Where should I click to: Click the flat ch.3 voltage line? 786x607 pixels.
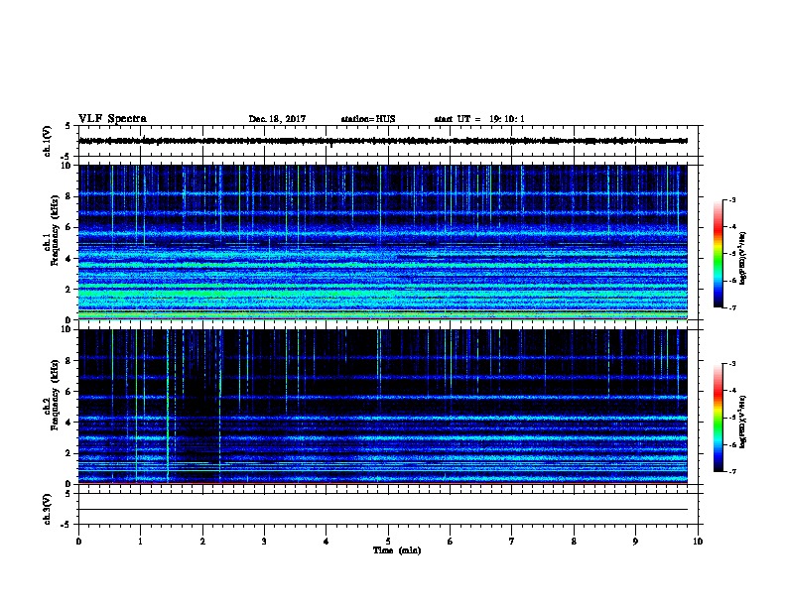click(x=383, y=510)
